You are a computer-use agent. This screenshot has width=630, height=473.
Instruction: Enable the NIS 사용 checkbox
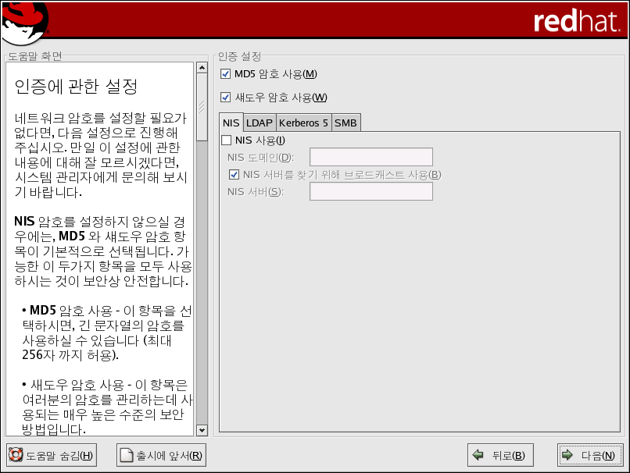coord(227,140)
